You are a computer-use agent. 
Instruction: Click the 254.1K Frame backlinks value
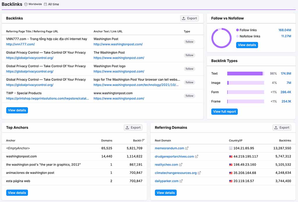click(x=286, y=101)
